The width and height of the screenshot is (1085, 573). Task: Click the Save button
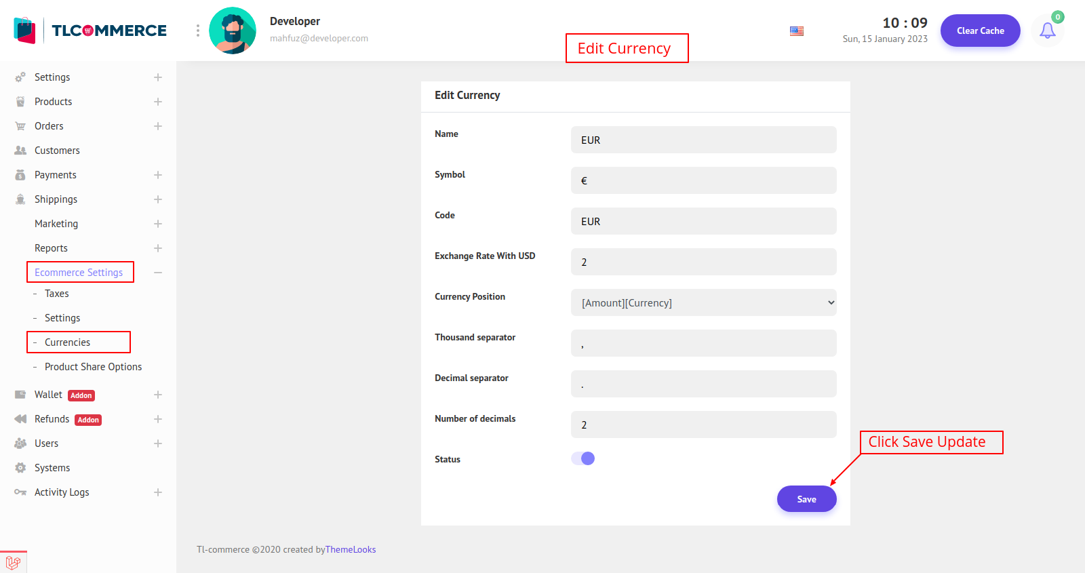(x=806, y=499)
